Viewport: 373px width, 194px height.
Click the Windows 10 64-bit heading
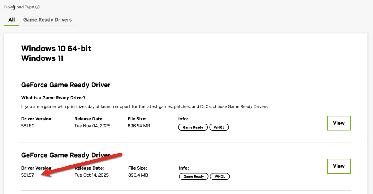tap(56, 48)
